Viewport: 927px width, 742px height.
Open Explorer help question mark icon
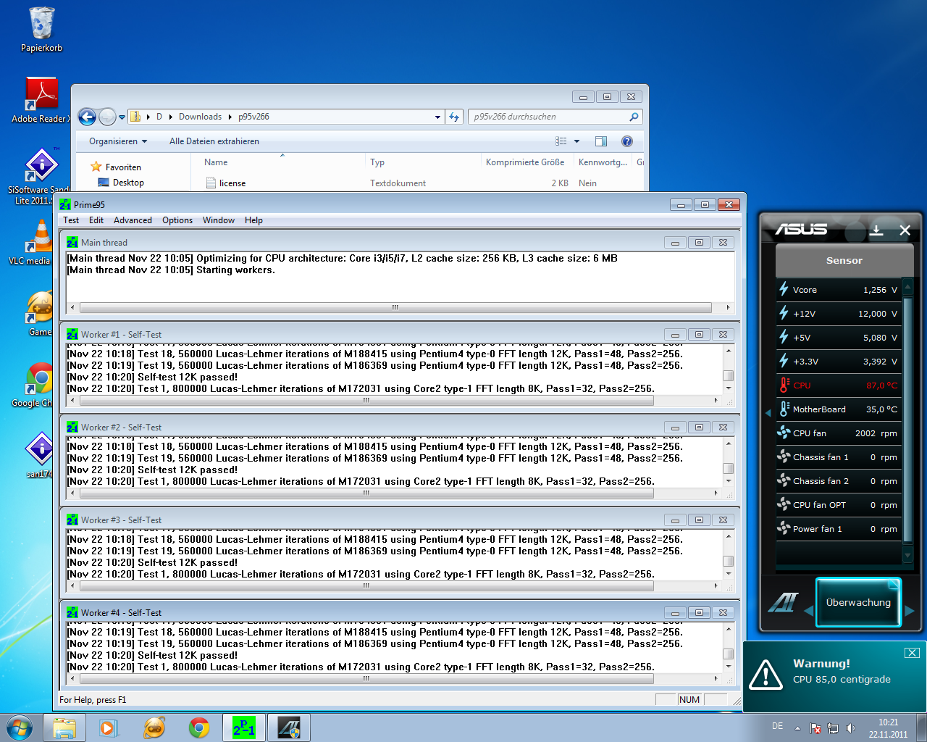coord(627,141)
